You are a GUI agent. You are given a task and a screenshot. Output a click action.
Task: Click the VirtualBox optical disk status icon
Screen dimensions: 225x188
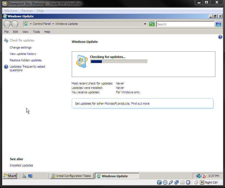165,182
